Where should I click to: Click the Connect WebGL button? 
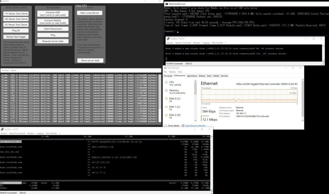53,22
